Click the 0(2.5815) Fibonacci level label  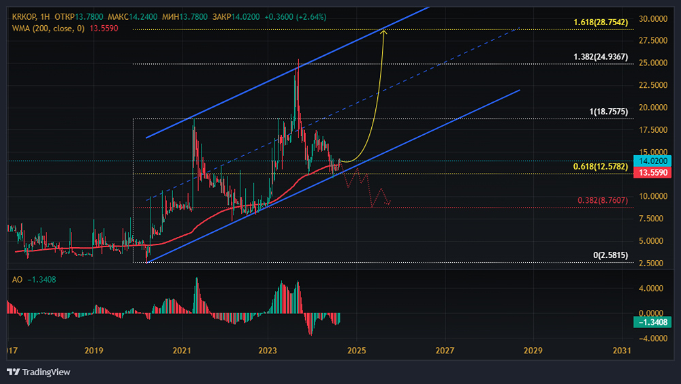[x=611, y=255]
